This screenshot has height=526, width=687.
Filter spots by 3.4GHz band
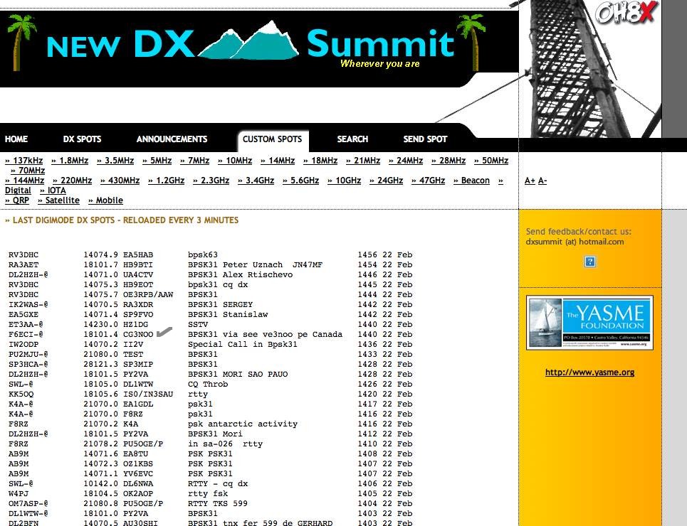[256, 181]
